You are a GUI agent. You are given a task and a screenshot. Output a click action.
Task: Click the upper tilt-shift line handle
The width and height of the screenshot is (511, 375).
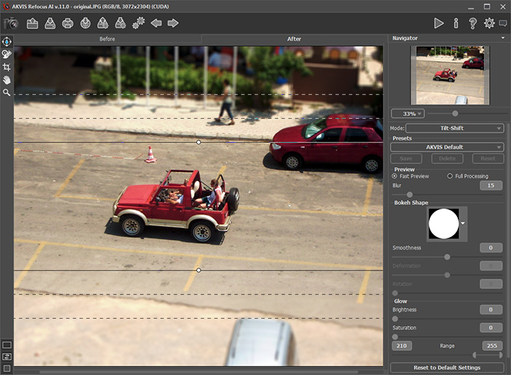199,142
